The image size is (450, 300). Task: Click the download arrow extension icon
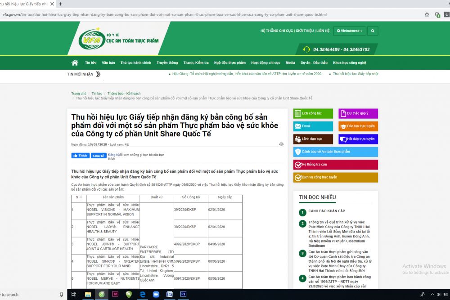coord(447,14)
